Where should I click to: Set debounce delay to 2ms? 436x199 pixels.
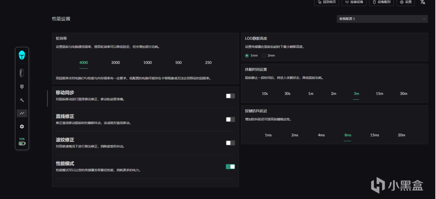pos(295,135)
